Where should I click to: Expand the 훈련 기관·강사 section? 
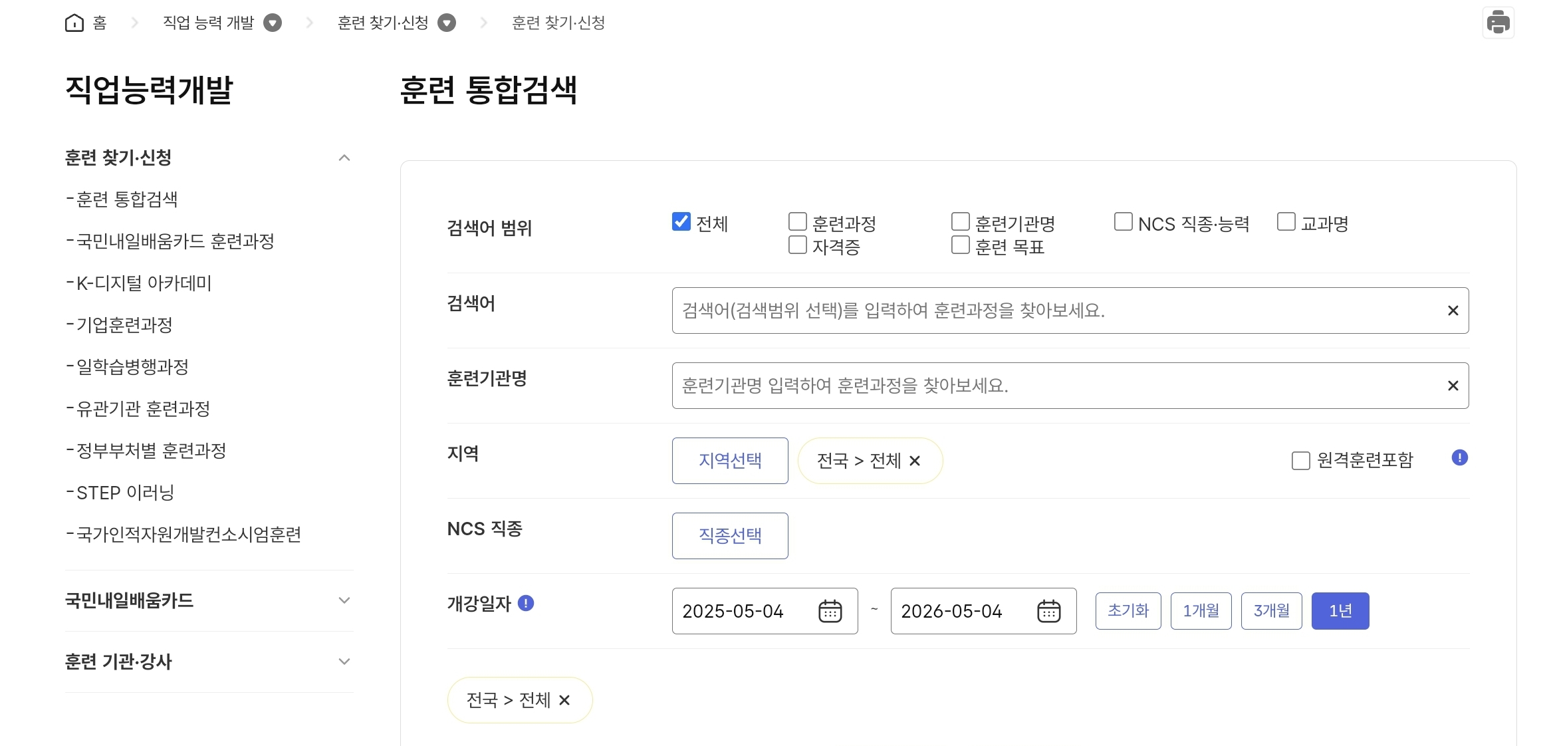pos(344,662)
